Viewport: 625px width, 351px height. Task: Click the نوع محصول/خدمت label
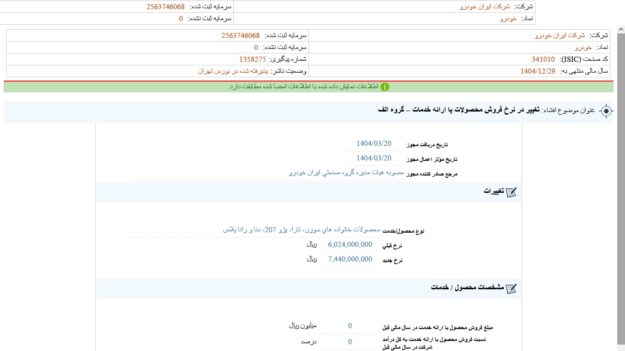click(x=403, y=231)
